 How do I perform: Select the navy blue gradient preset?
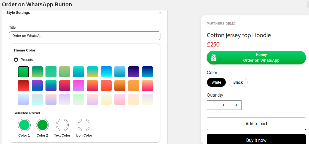147,72
